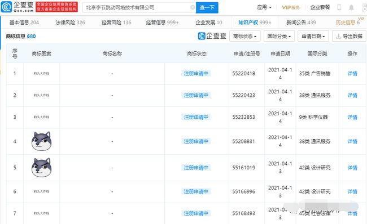Focus the company name search field
This screenshot has width=367, height=224.
coord(139,7)
